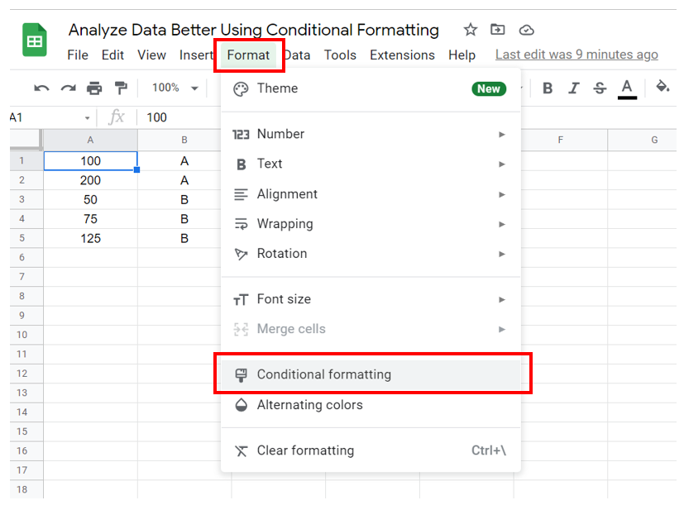Toggle italic text formatting
The height and width of the screenshot is (505, 684).
[574, 88]
